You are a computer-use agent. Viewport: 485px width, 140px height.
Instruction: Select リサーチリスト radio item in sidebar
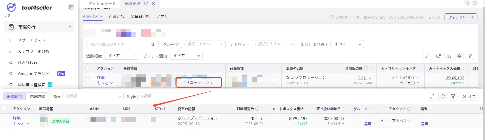(x=11, y=40)
